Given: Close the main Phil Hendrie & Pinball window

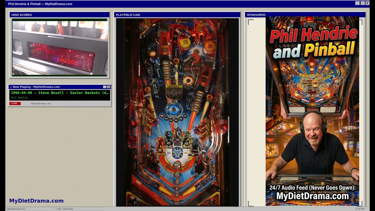Looking at the screenshot, I should (367, 3).
